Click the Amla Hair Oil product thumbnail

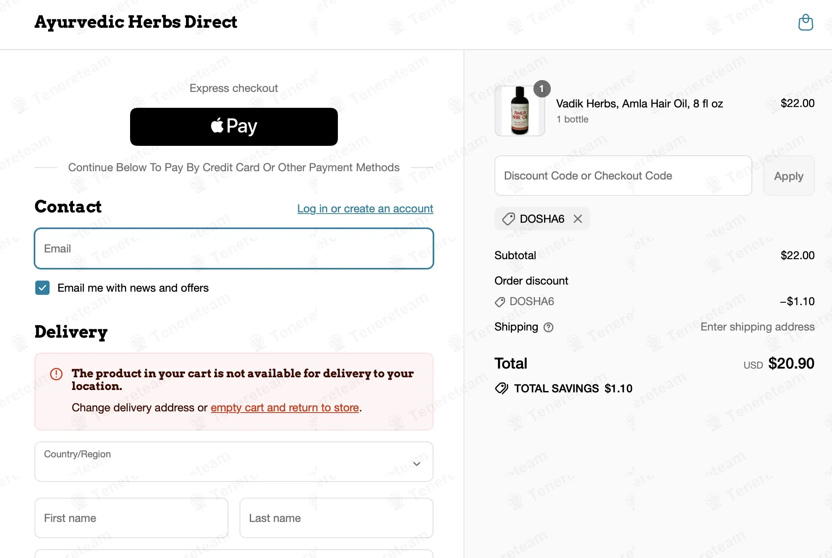(520, 111)
